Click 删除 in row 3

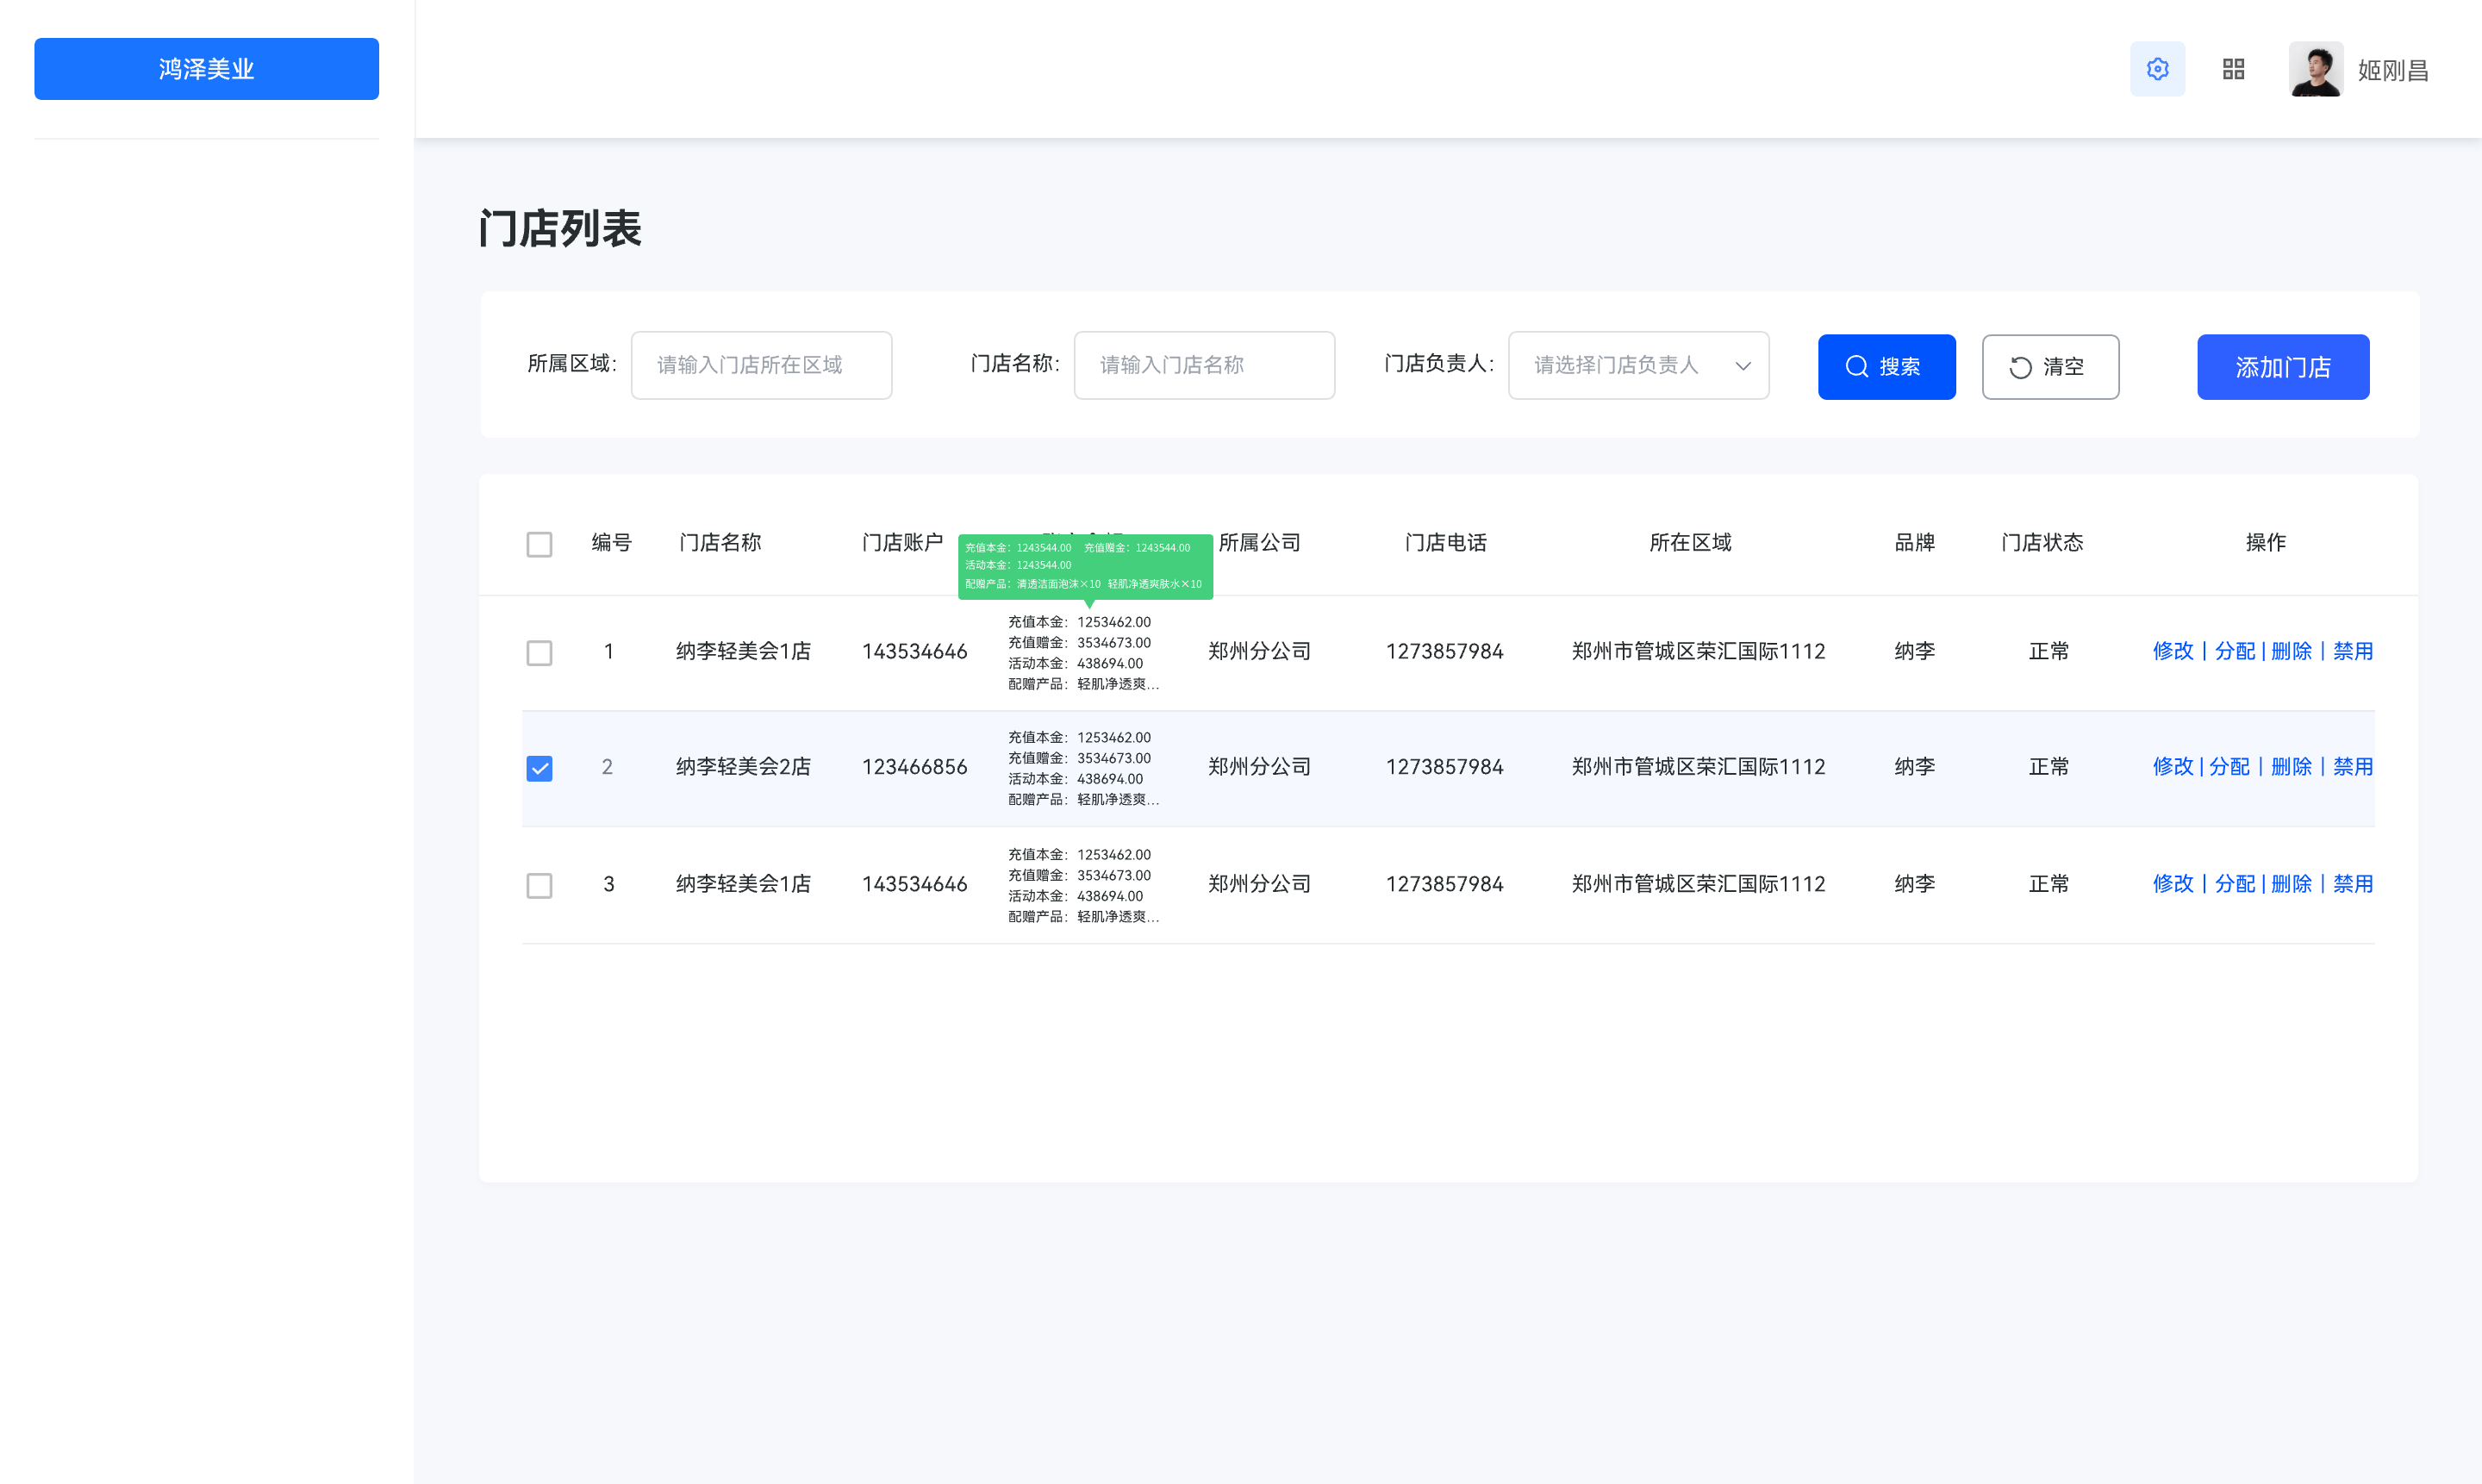click(x=2291, y=884)
